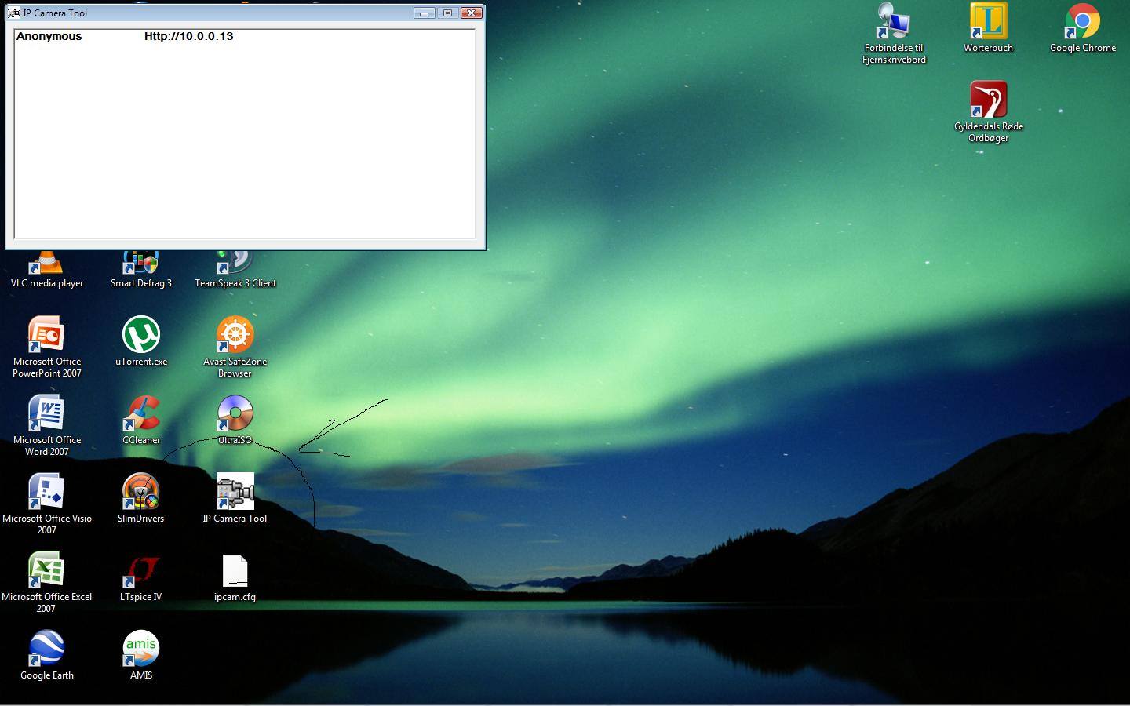Open Google Earth desktop shortcut

(x=47, y=649)
